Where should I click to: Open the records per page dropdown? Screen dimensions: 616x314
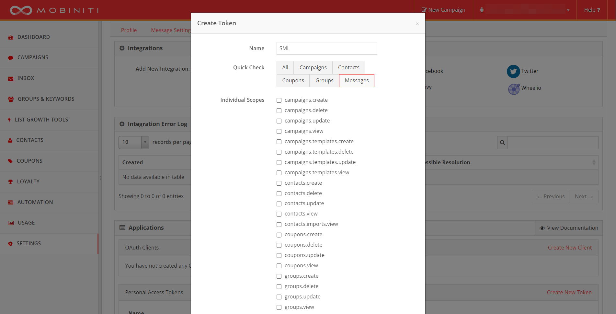(x=133, y=142)
